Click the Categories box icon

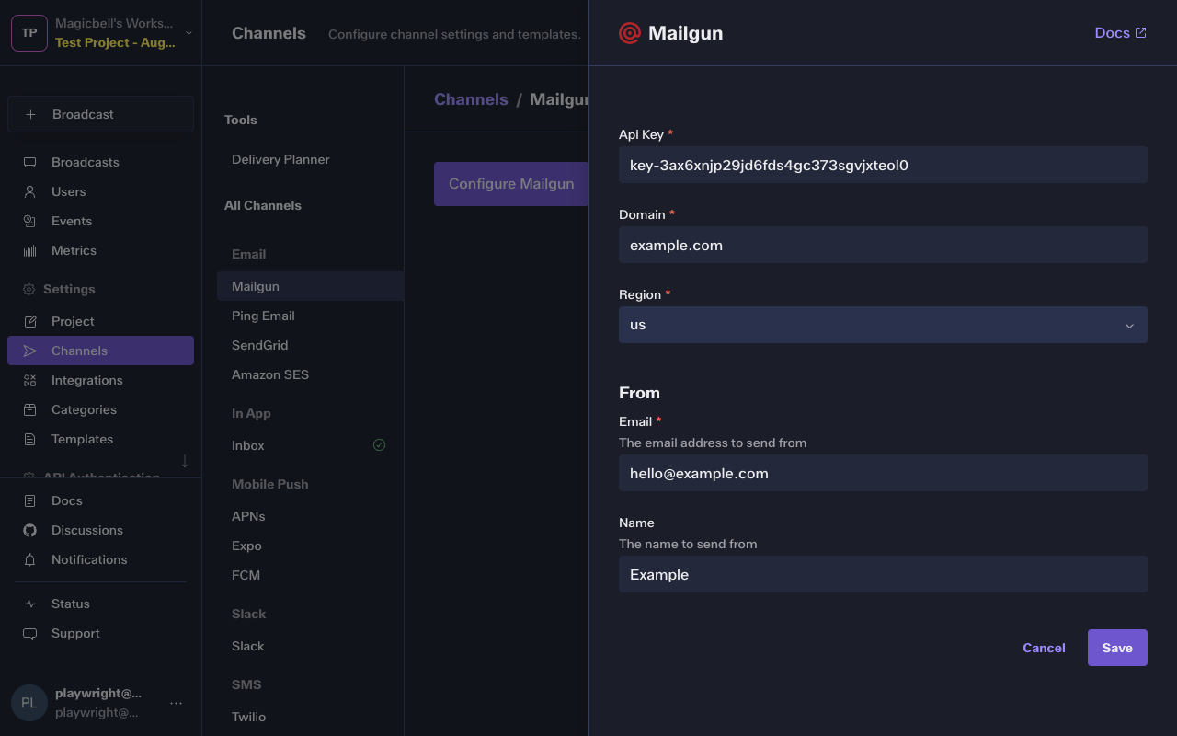pos(29,409)
